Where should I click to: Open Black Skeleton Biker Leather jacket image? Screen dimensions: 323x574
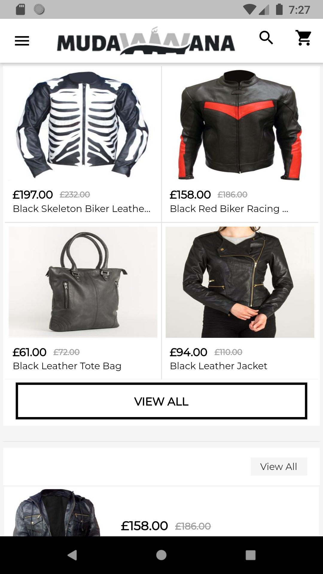point(83,125)
